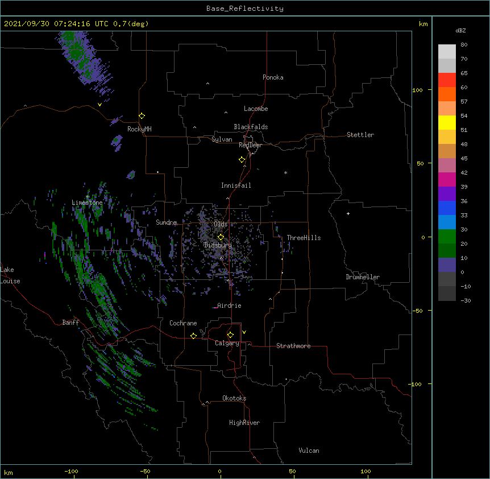This screenshot has height=479, width=490.
Task: Click the magenta 39-42 dBZ legend swatch
Action: [447, 179]
